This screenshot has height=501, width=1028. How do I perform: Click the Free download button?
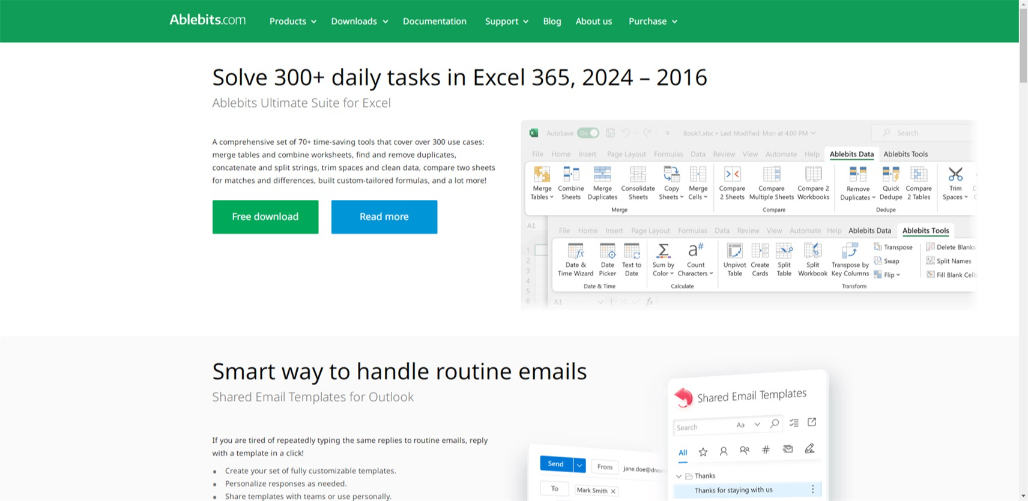(265, 217)
